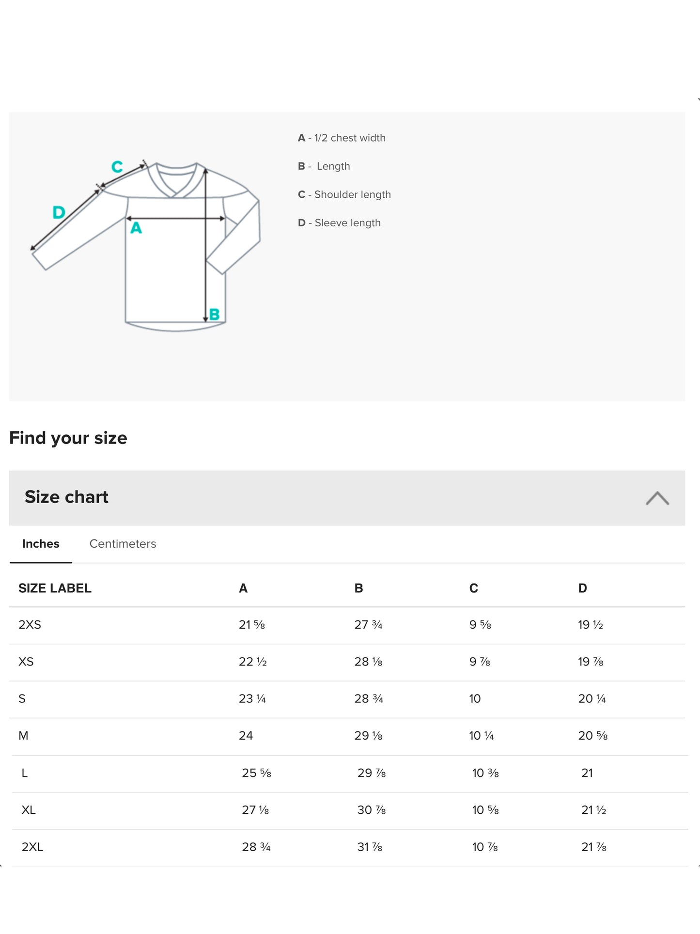Click the teal letter C on diagram

click(117, 167)
